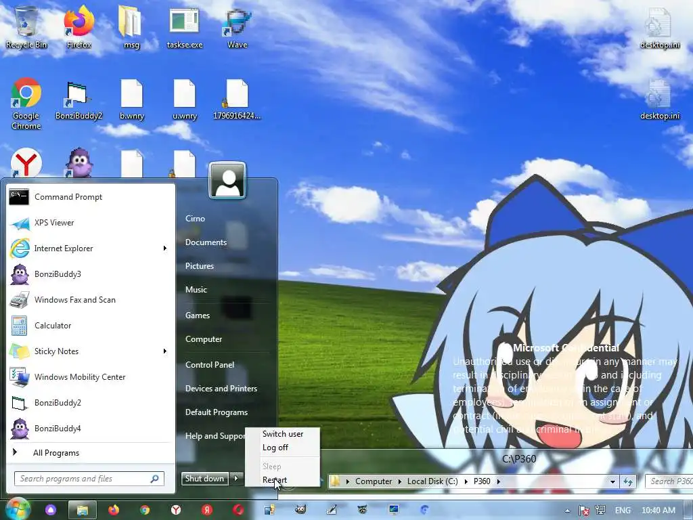Click Computer in Explorer address bar
Image resolution: width=693 pixels, height=520 pixels.
click(x=374, y=481)
